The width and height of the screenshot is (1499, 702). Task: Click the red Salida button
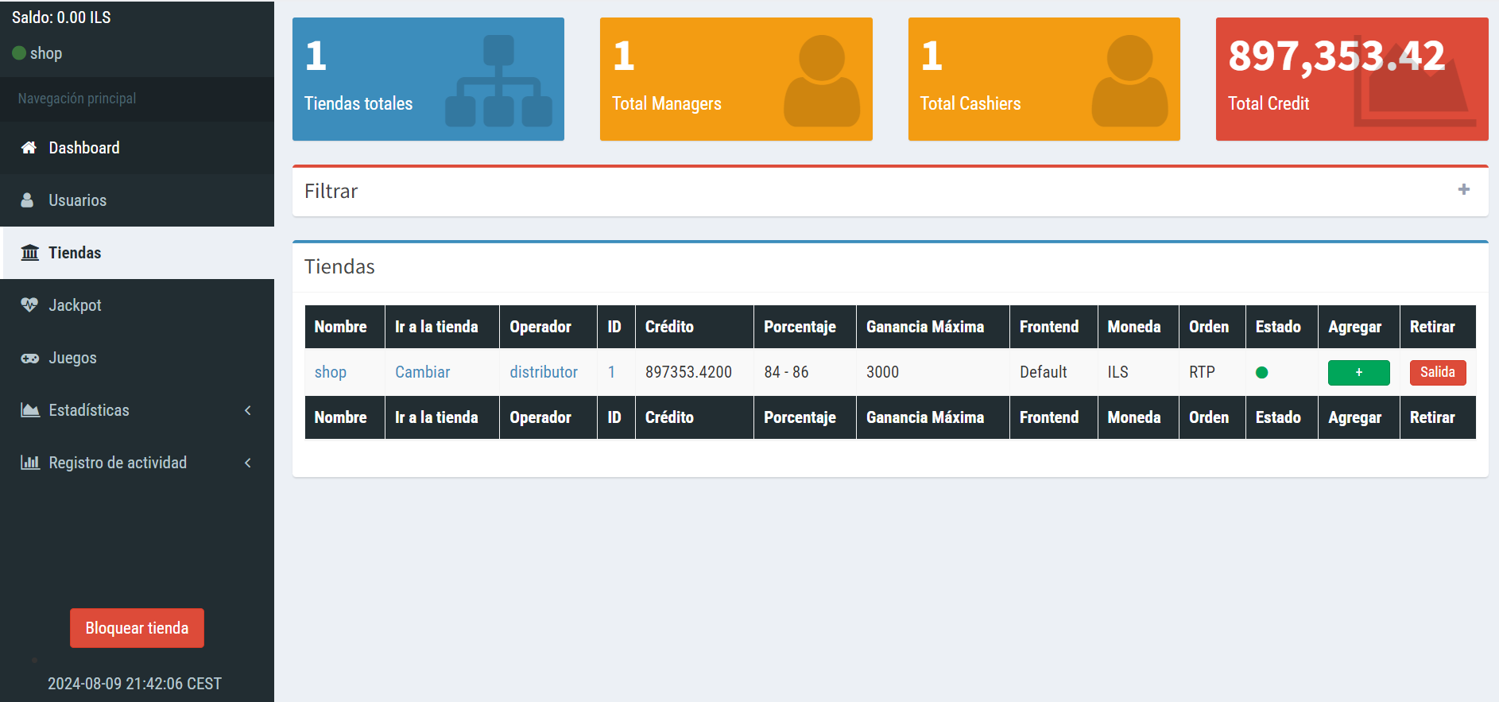(1437, 372)
